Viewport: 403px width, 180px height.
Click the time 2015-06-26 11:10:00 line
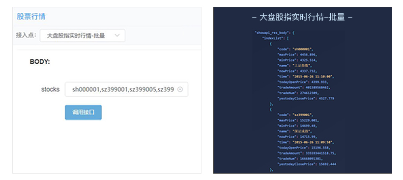[306, 77]
